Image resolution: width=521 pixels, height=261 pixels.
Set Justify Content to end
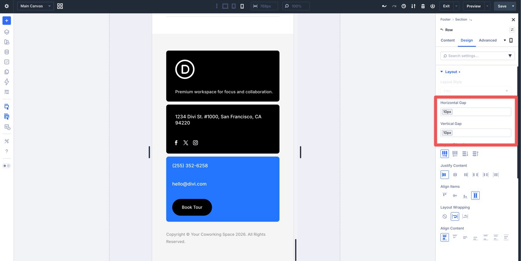tap(466, 175)
